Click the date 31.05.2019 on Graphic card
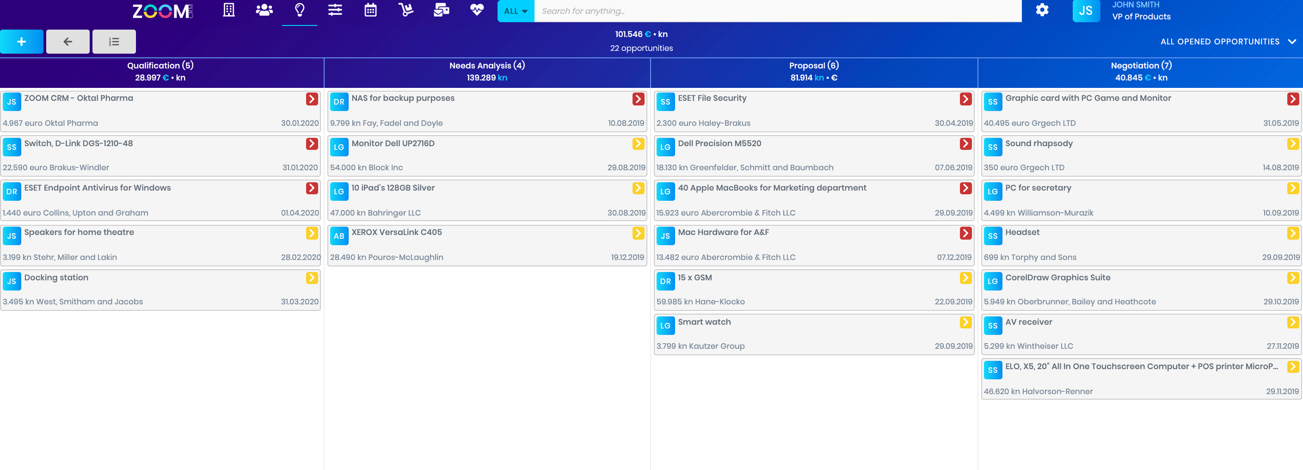 1281,123
